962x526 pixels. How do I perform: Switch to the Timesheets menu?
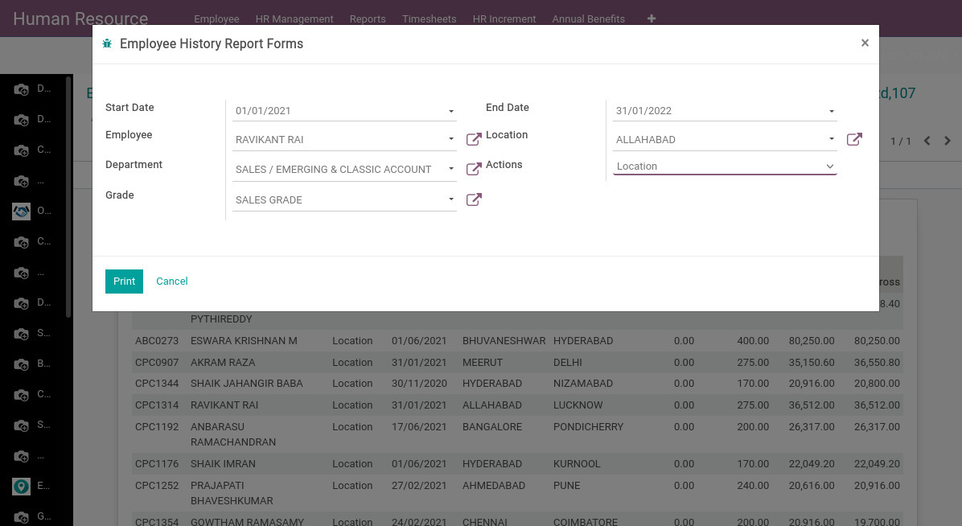pyautogui.click(x=429, y=18)
